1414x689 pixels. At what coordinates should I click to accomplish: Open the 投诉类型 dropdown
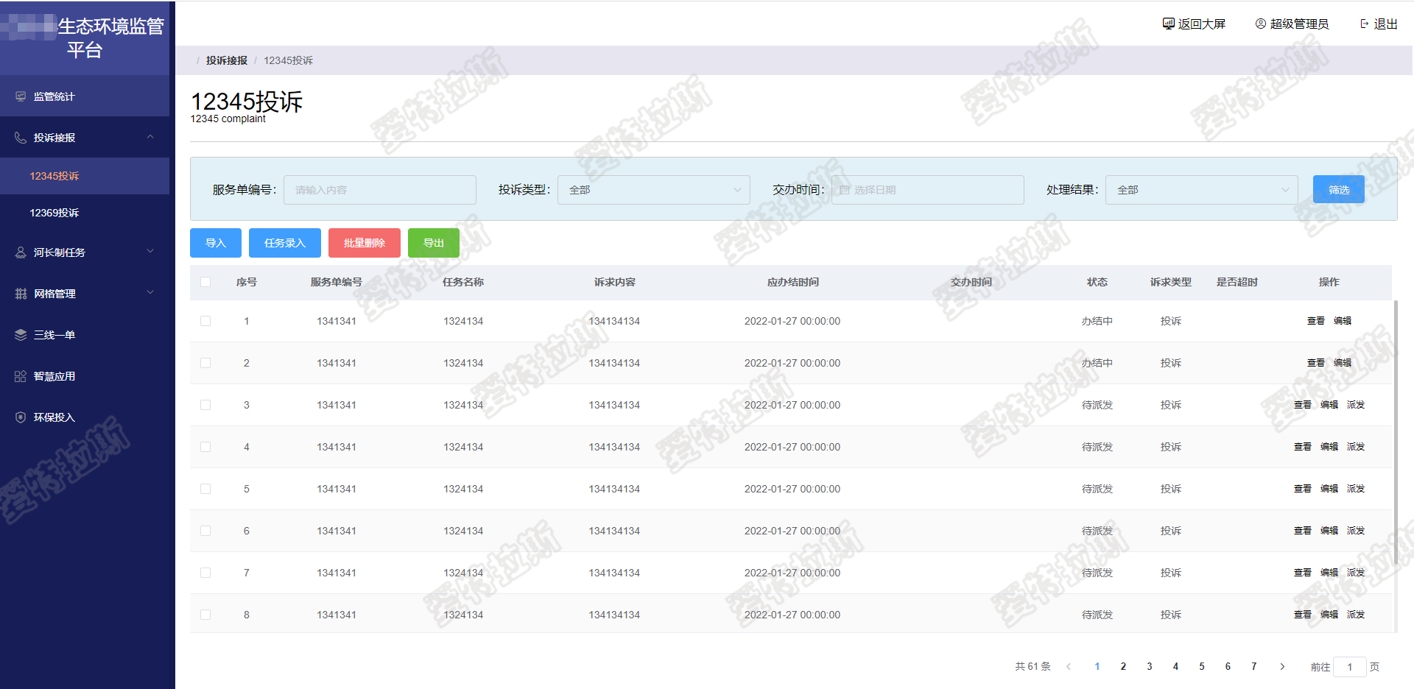tap(653, 190)
